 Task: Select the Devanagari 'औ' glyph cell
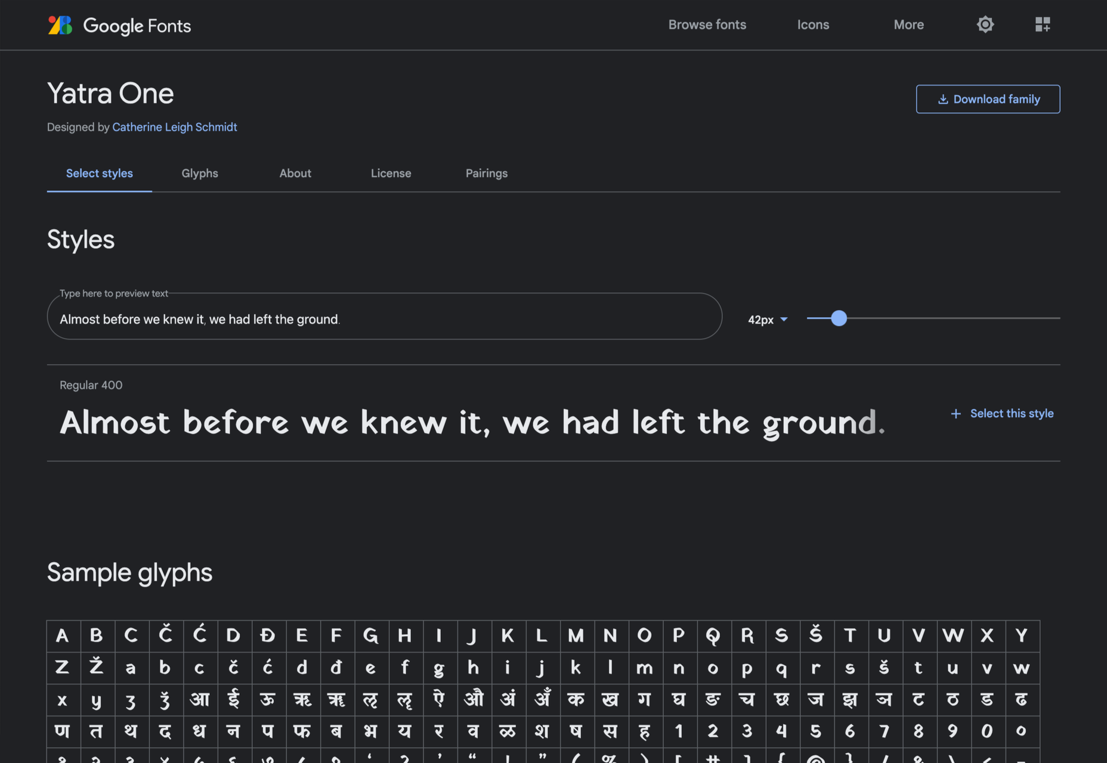click(474, 700)
